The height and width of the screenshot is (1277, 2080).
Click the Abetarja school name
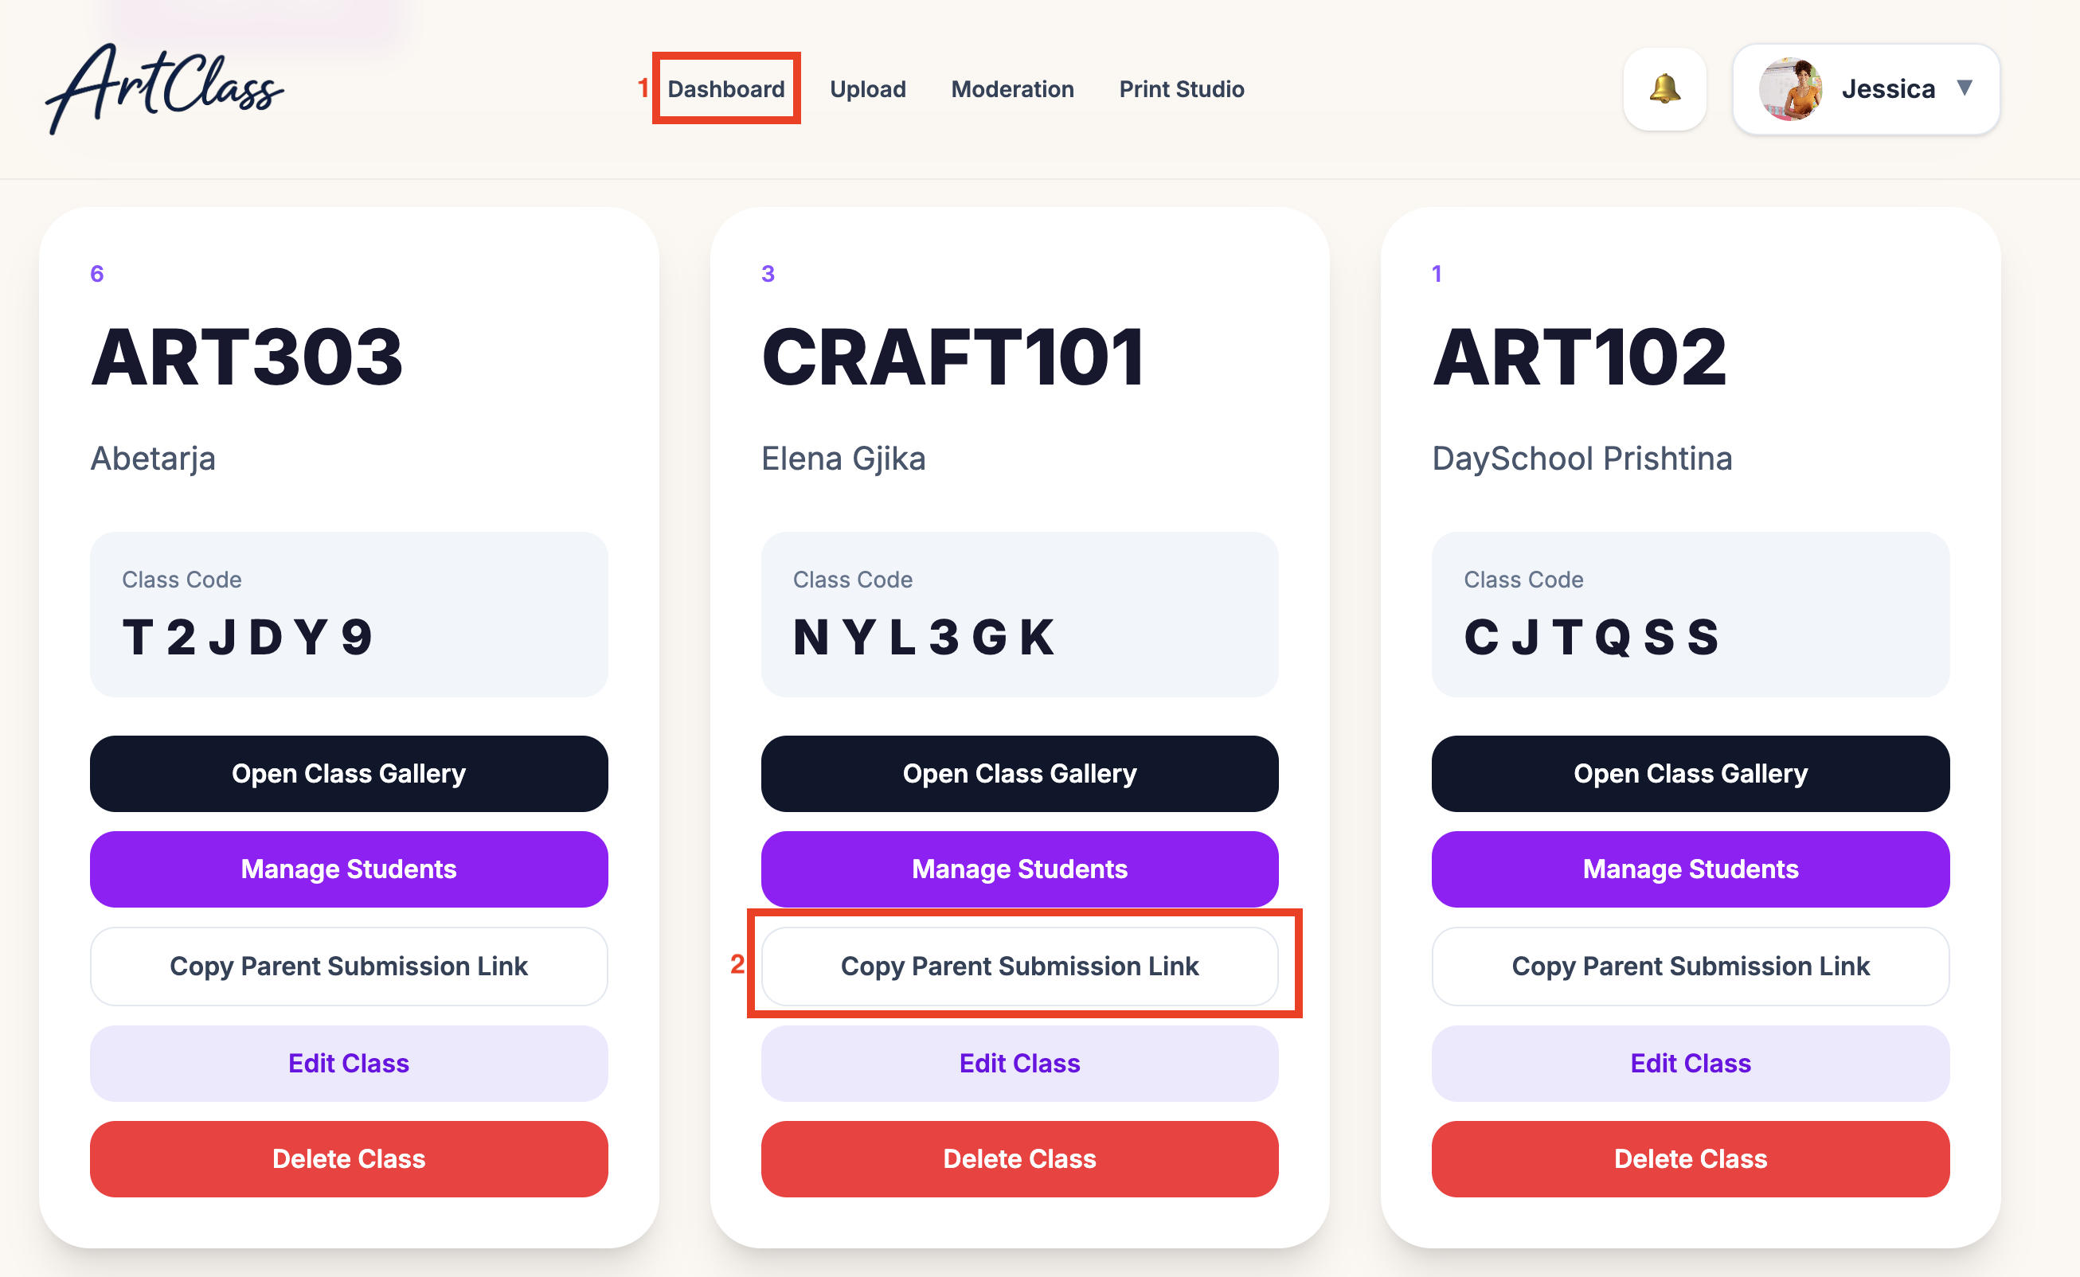(153, 459)
